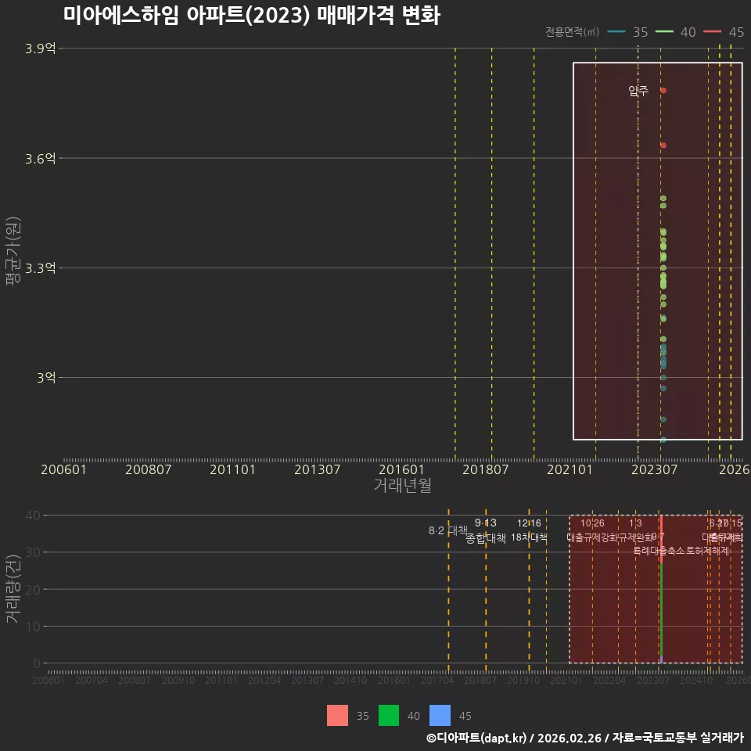Click the red top segment of volume bar
This screenshot has height=751, width=751.
pyautogui.click(x=661, y=539)
